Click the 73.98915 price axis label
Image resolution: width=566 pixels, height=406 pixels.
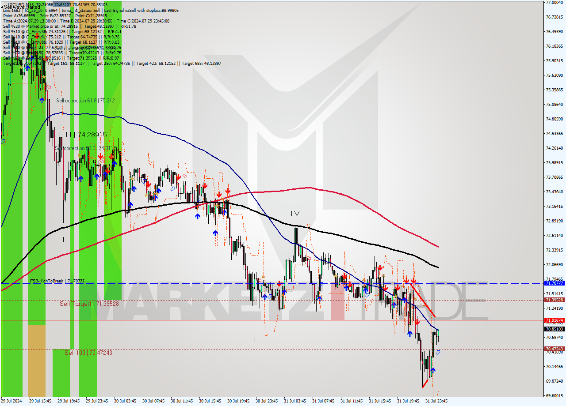[x=554, y=162]
